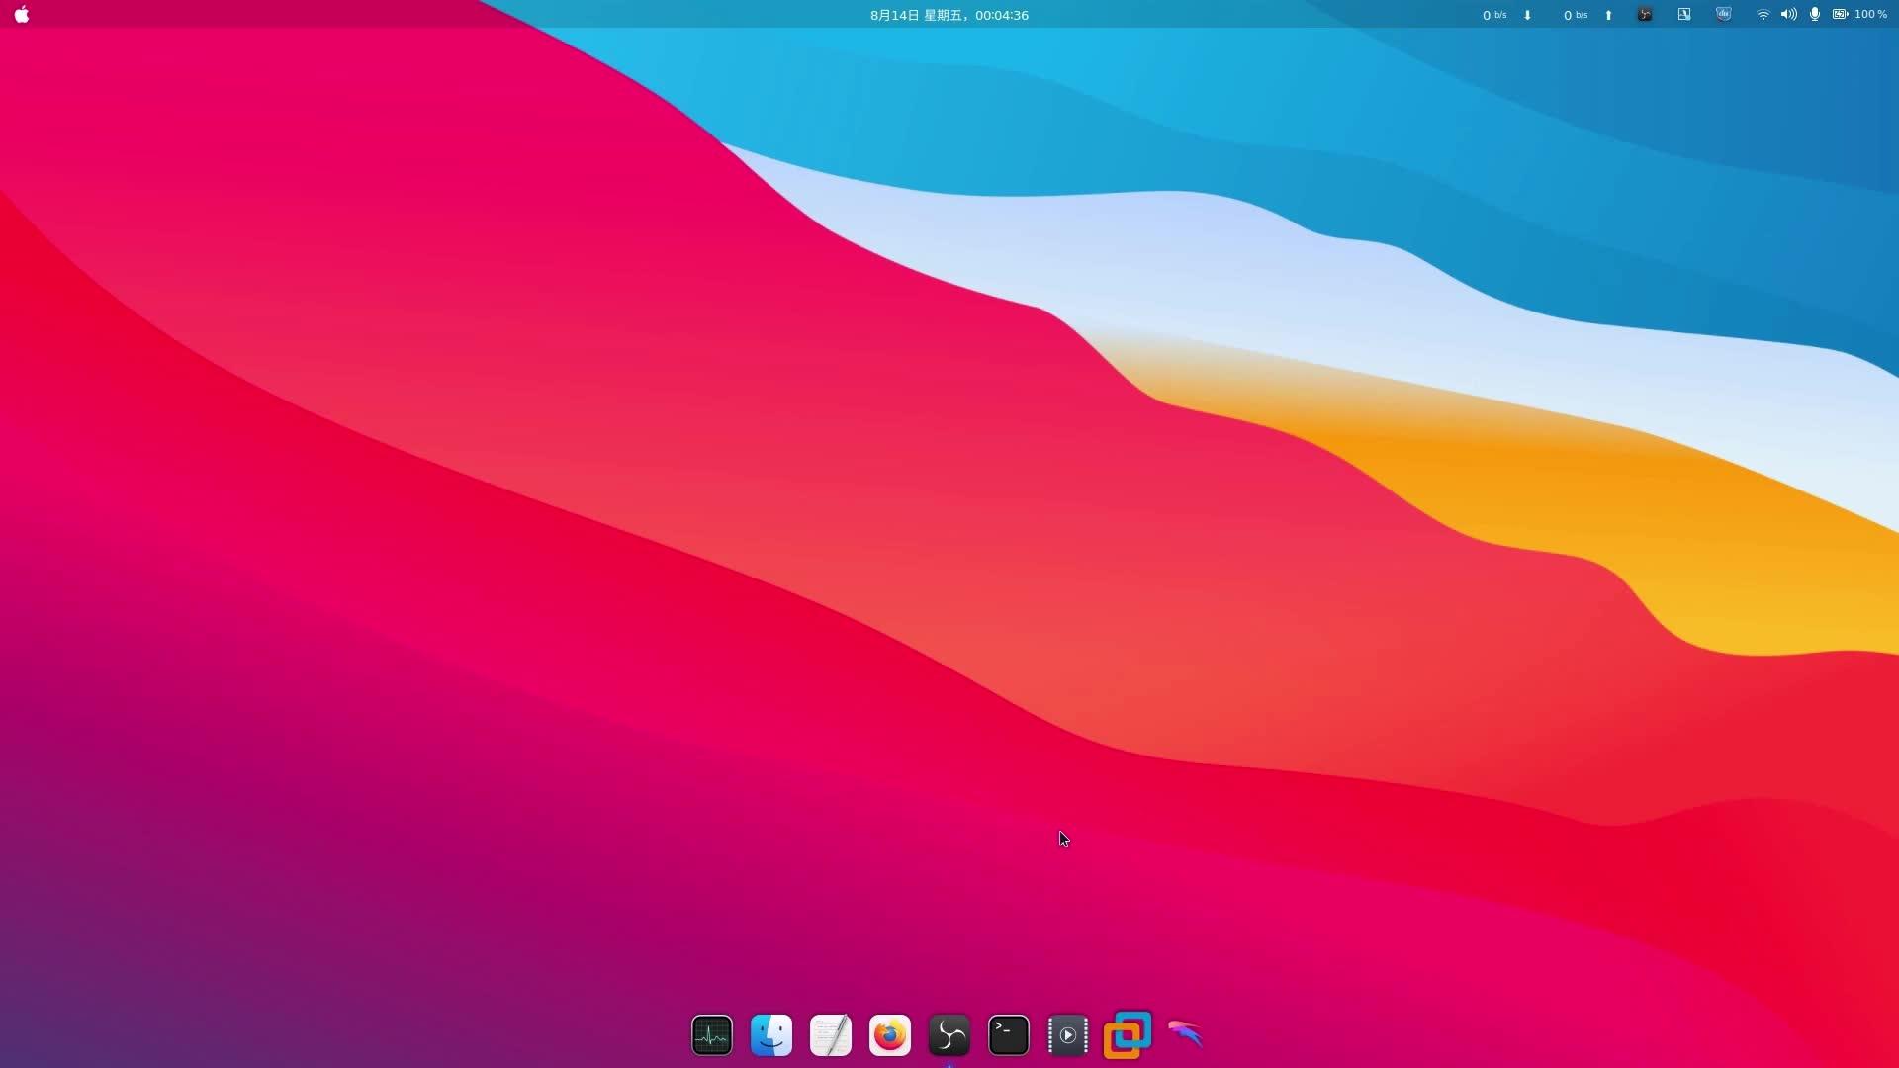Open Finder from the dock
Screen dimensions: 1899x1068
pyautogui.click(x=770, y=1034)
